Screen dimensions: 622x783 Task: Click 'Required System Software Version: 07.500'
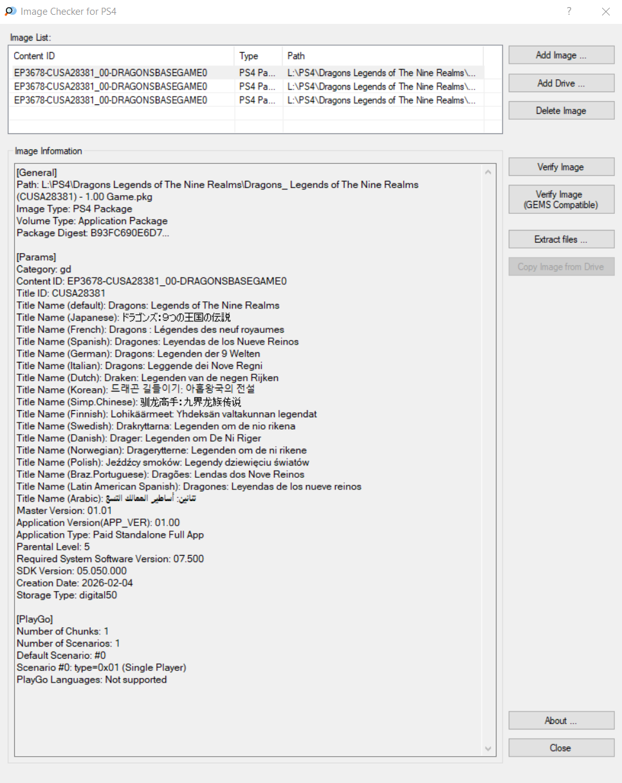coord(110,559)
